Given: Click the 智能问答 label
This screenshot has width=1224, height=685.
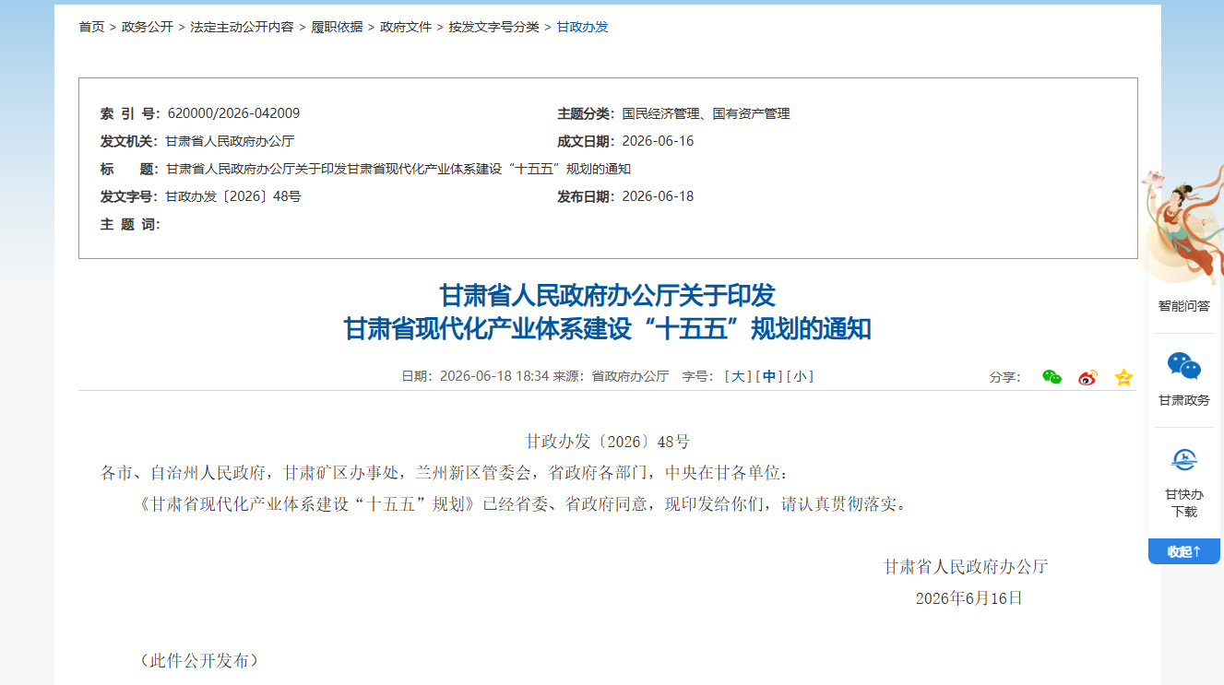Looking at the screenshot, I should (1184, 306).
